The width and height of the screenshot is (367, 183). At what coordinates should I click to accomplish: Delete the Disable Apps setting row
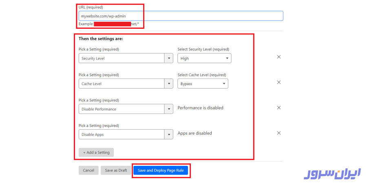point(279,133)
